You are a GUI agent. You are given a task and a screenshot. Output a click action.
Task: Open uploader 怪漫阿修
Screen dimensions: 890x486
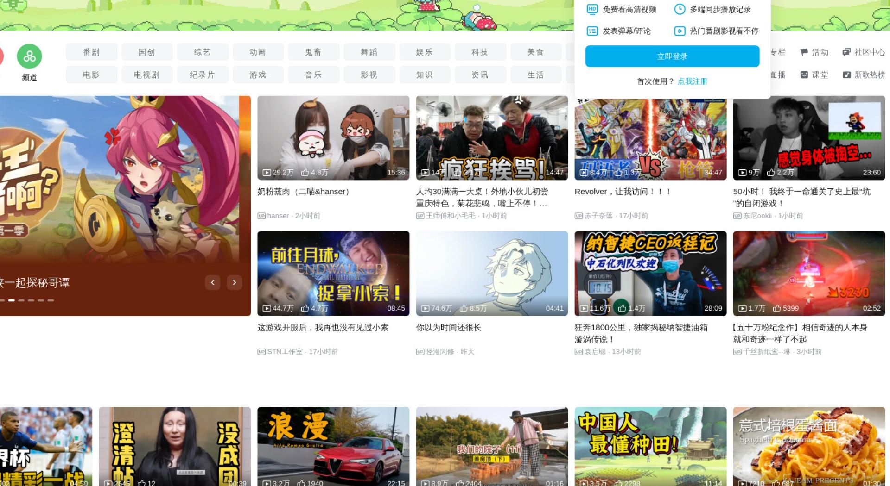[441, 352]
